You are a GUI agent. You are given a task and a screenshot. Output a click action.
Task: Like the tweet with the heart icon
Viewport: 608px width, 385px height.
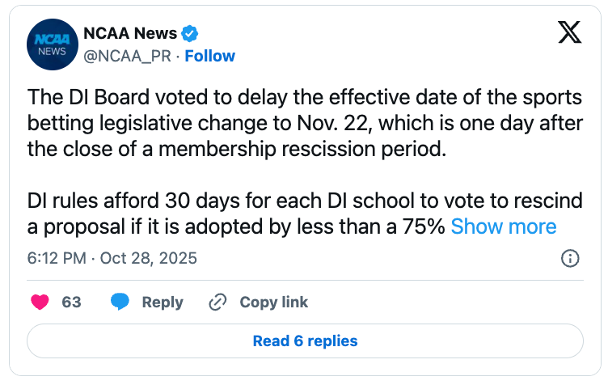[x=40, y=302]
